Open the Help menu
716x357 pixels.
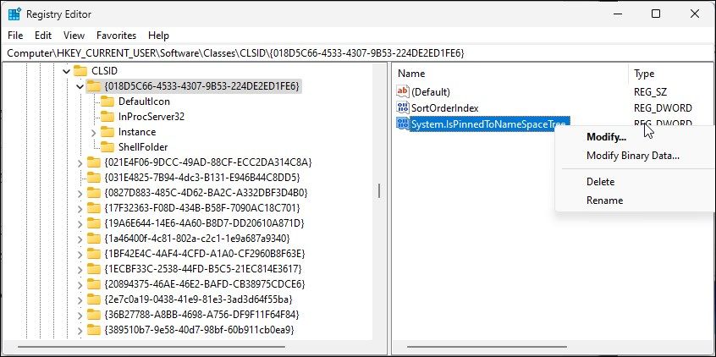pyautogui.click(x=158, y=36)
